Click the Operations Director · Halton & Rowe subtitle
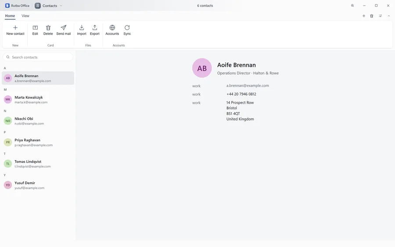Screen dimensions: 395x247 (248, 73)
